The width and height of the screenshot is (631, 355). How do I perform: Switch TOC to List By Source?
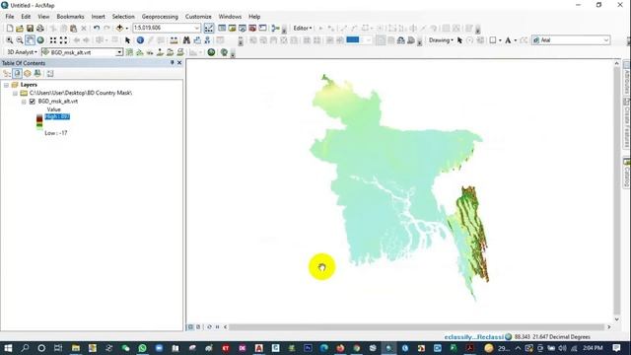point(17,74)
